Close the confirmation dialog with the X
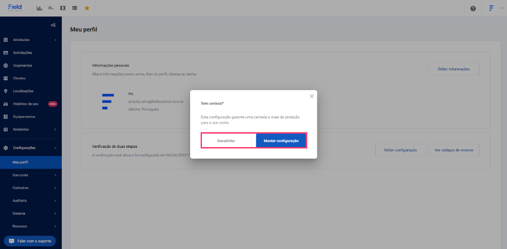507x249 pixels. tap(312, 96)
